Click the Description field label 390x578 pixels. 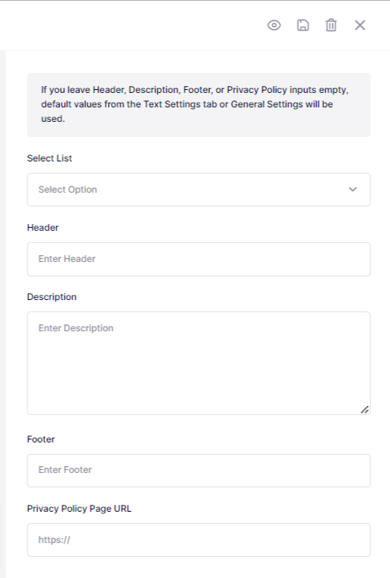(52, 297)
